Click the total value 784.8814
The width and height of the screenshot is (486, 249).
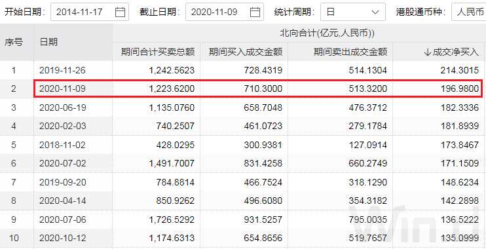tap(176, 182)
